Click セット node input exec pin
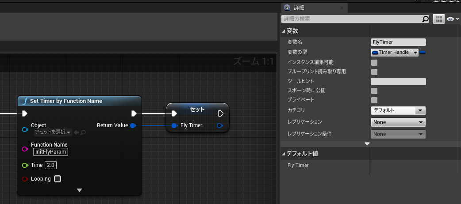The image size is (461, 204). (174, 113)
